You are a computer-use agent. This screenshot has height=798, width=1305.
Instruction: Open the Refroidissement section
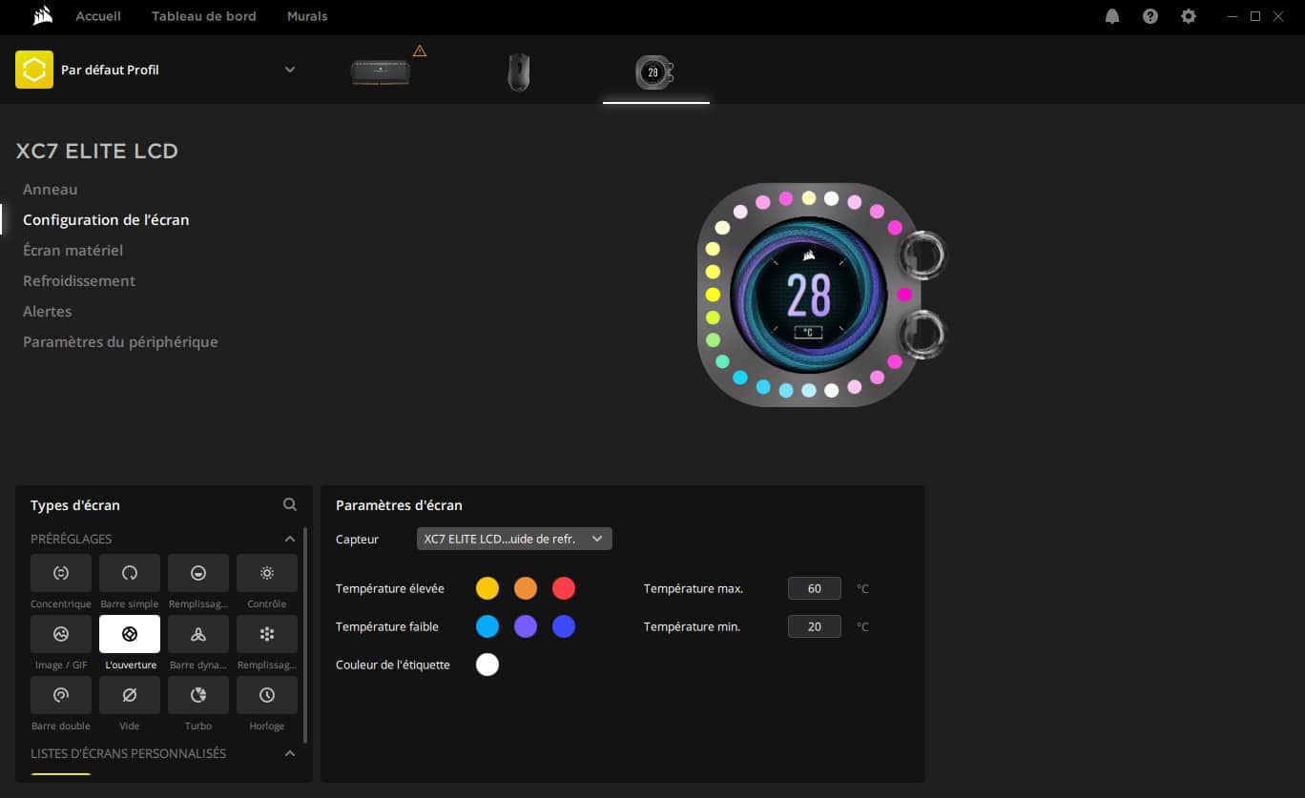coord(79,280)
